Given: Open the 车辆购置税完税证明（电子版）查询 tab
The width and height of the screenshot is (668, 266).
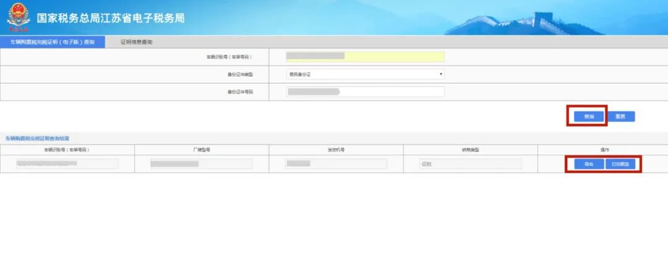Looking at the screenshot, I should (x=53, y=42).
